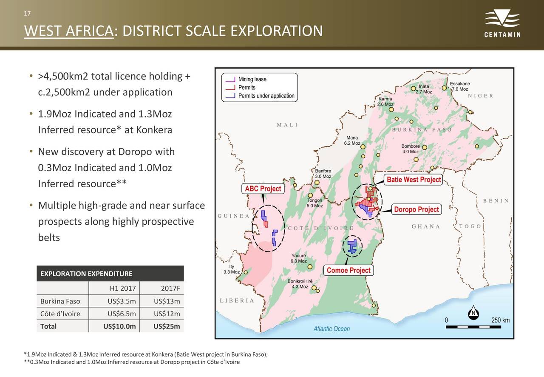Click the Yaouré 6.3 Moz deposit marker

tap(310, 267)
